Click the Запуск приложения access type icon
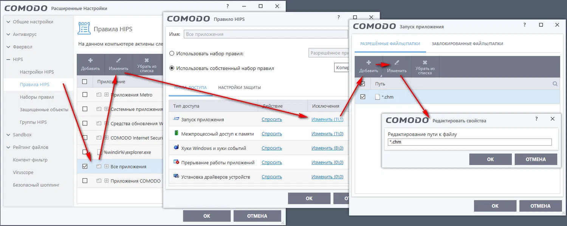This screenshot has height=226, width=567. [x=176, y=119]
